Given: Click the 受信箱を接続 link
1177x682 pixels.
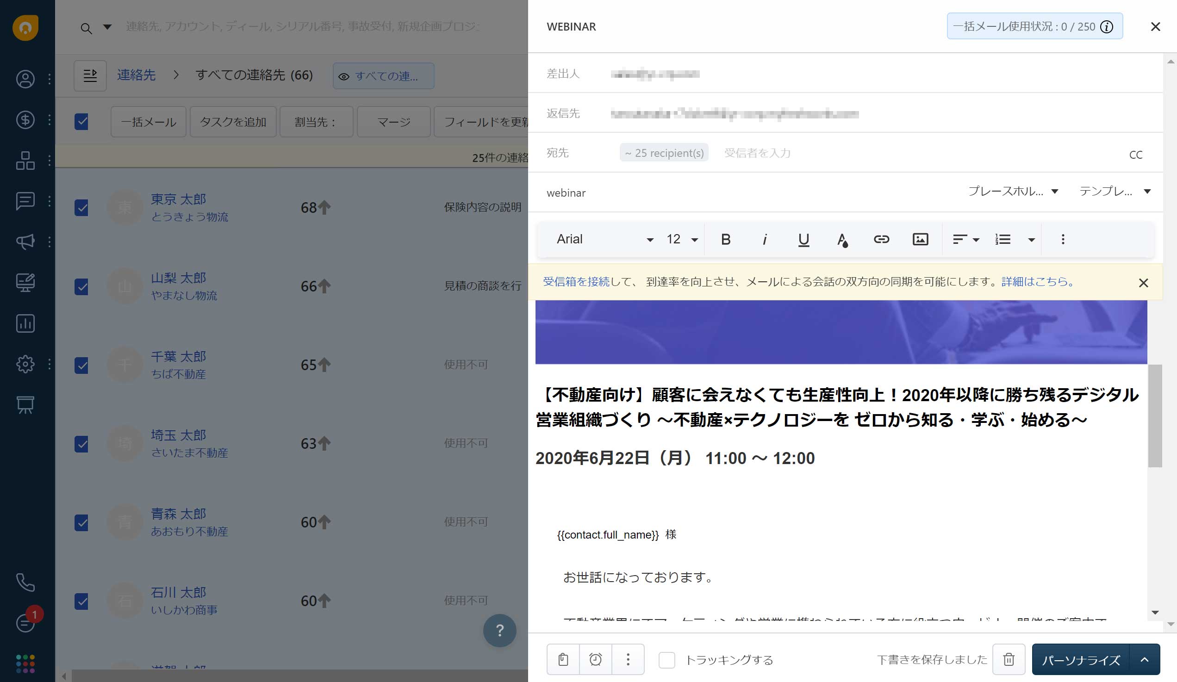Looking at the screenshot, I should click(576, 281).
